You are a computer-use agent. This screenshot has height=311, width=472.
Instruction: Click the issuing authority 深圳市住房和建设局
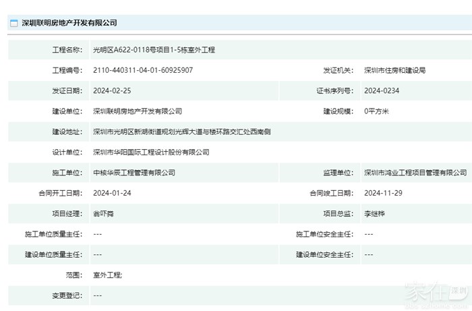pos(394,70)
